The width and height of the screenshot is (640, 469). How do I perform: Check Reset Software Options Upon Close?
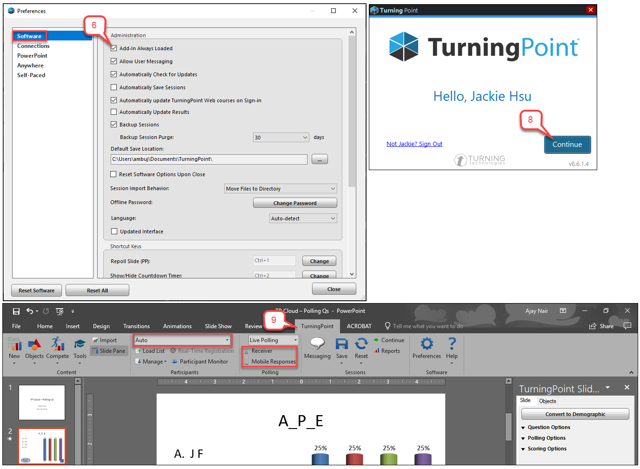click(x=113, y=174)
